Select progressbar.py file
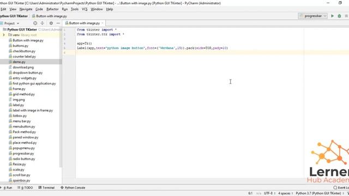The image size is (349, 196). pyautogui.click(x=23, y=154)
